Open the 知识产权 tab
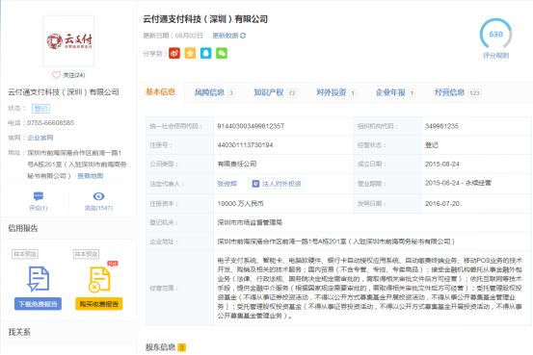Screen dimensions: 533x355 pyautogui.click(x=276, y=92)
